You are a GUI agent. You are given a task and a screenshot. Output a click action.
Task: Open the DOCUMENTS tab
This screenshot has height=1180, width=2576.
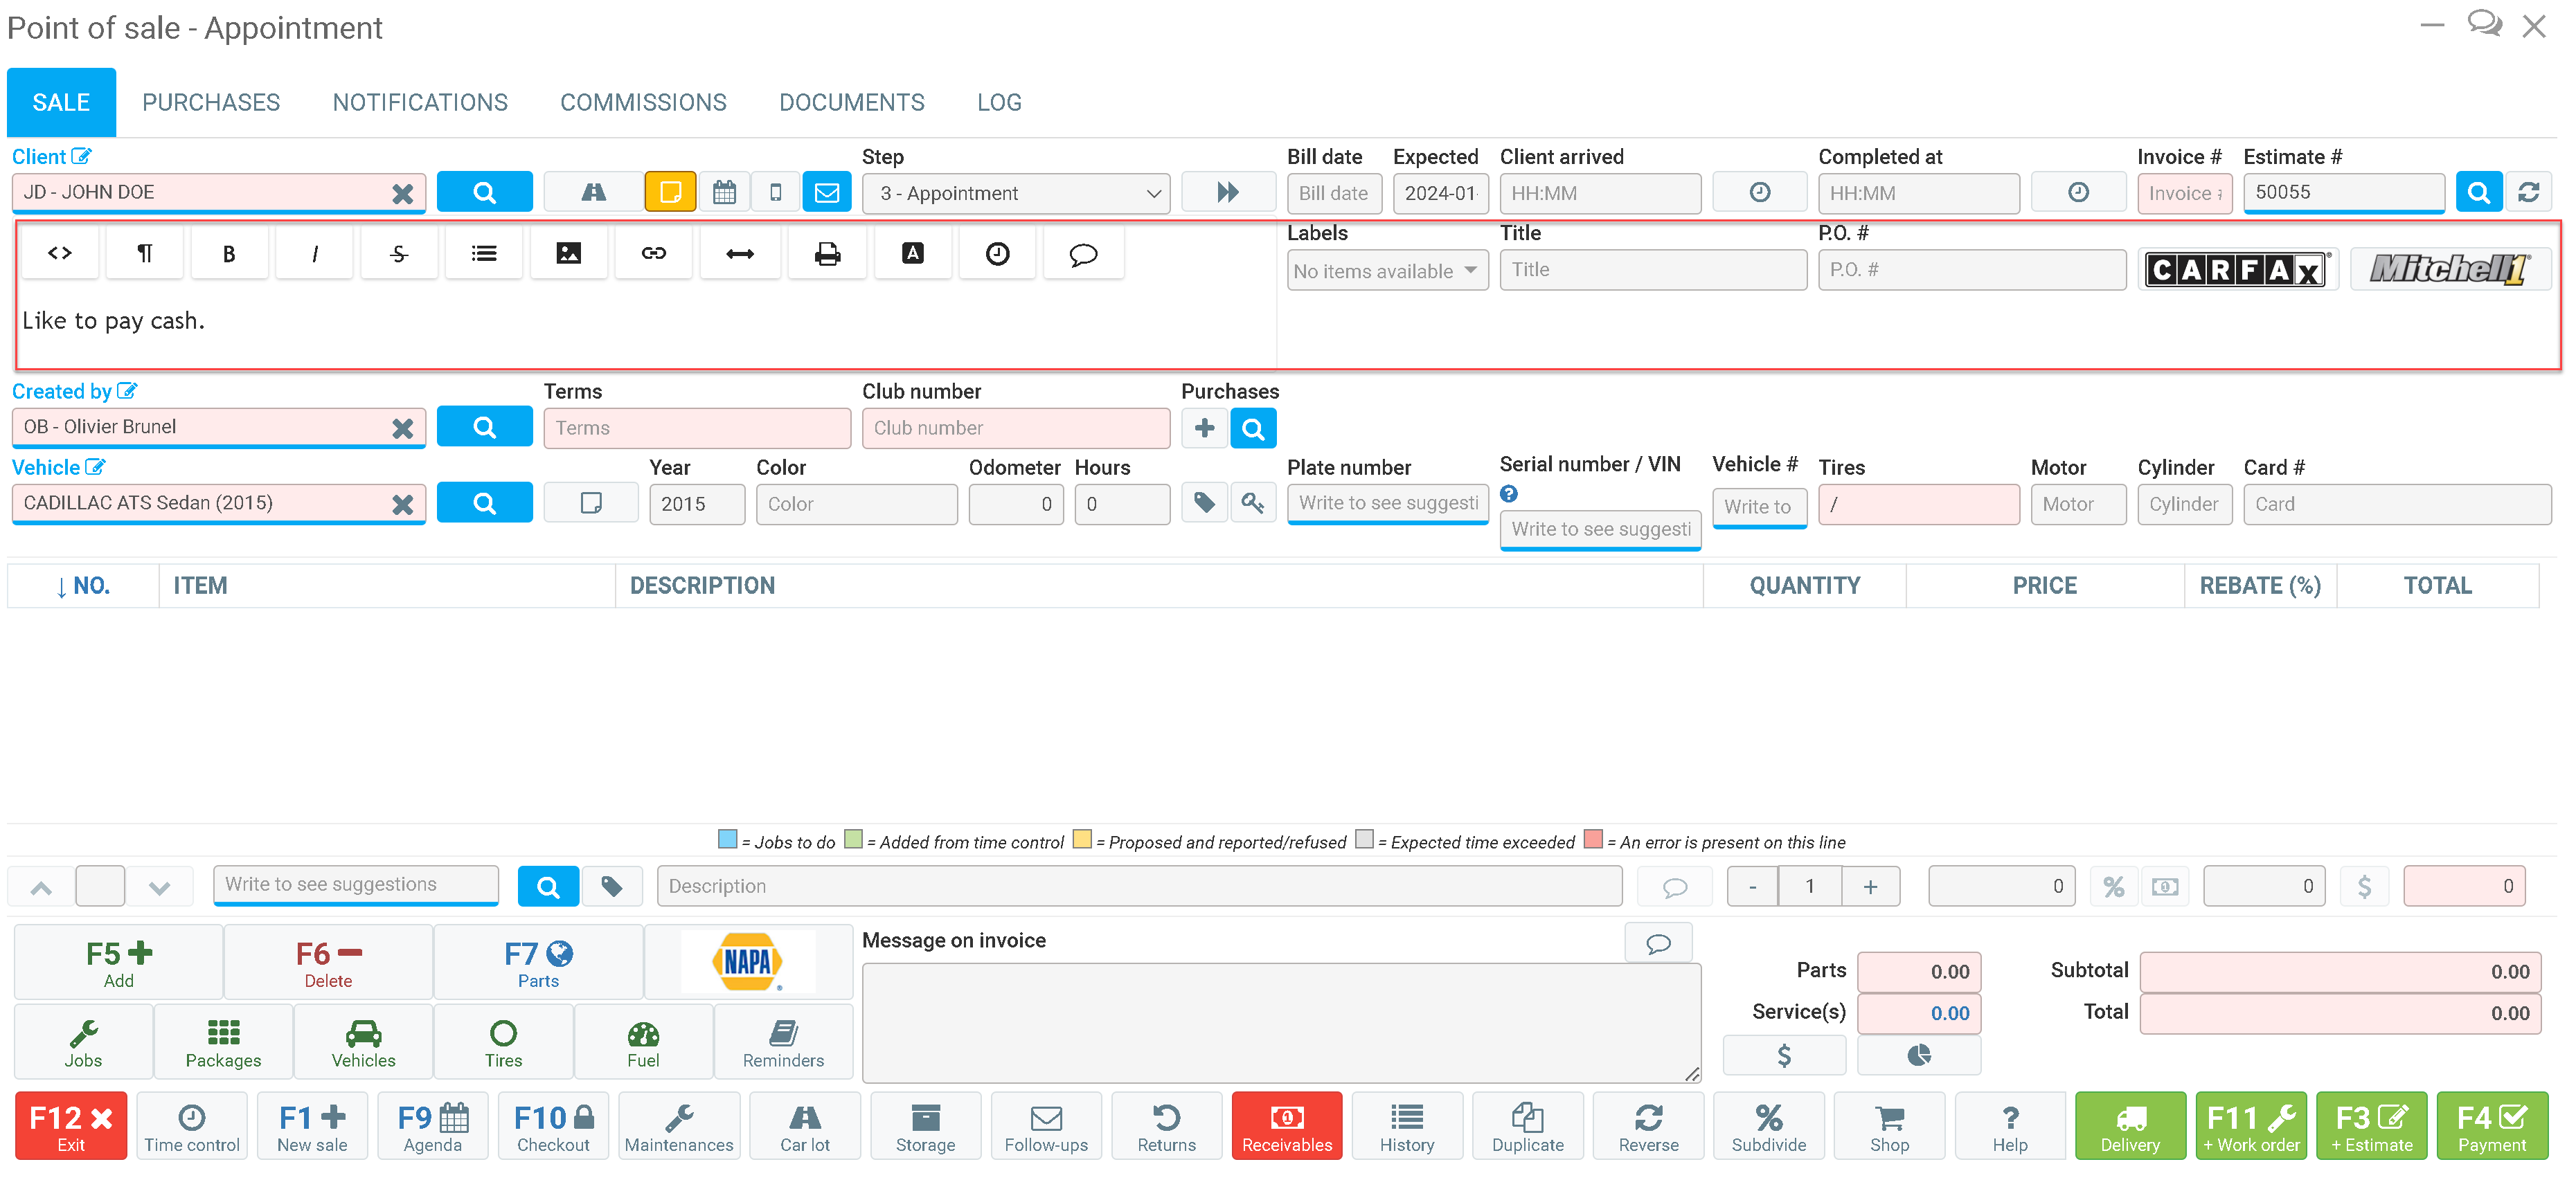pos(851,103)
